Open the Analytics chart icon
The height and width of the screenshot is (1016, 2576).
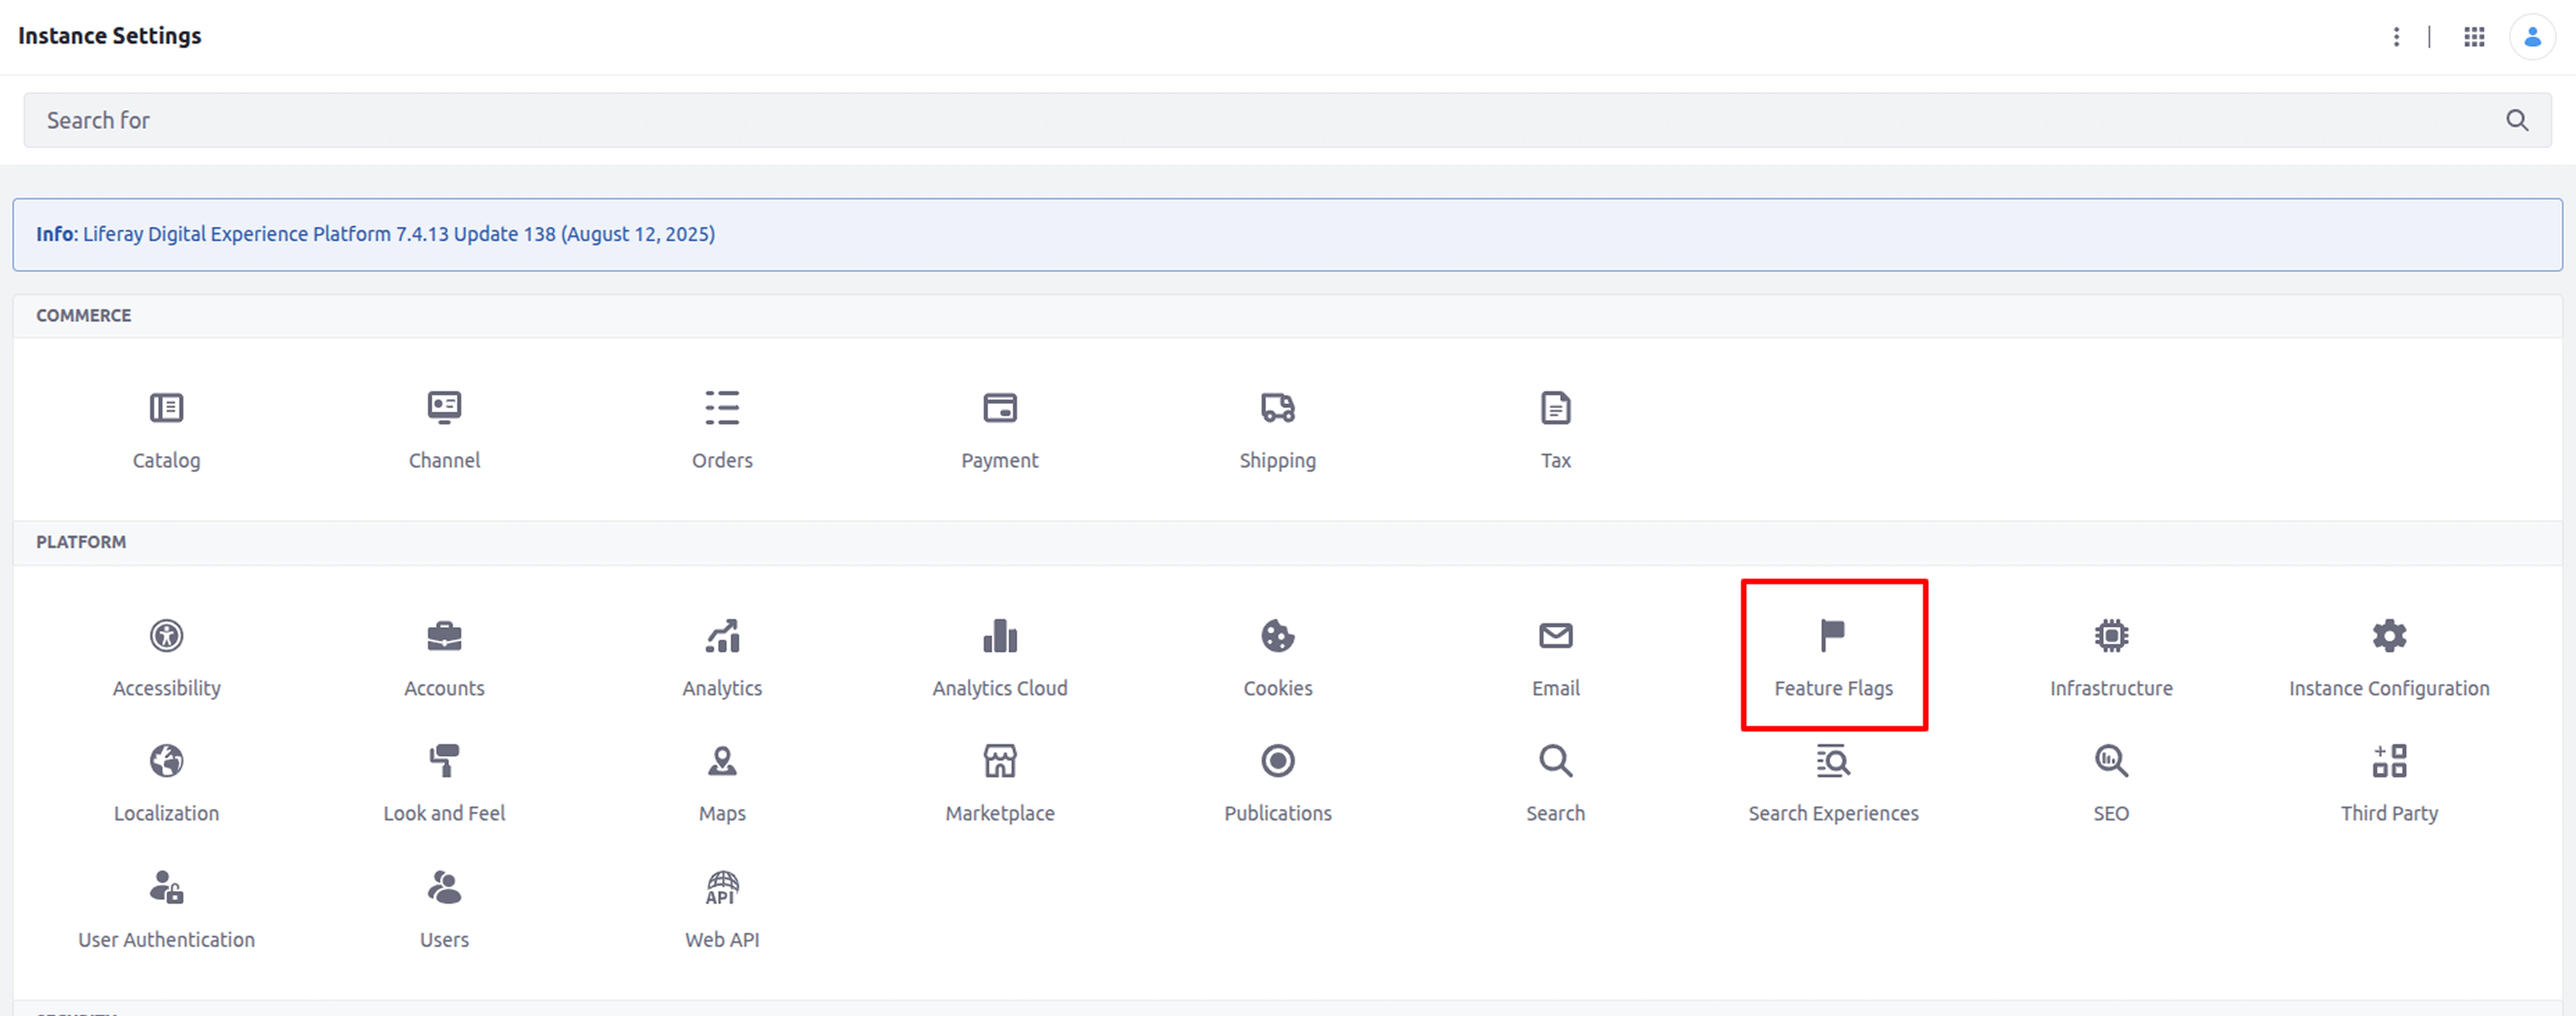[x=722, y=636]
